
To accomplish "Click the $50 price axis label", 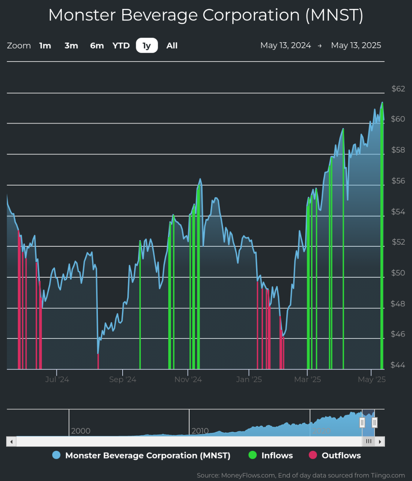I will tap(398, 273).
